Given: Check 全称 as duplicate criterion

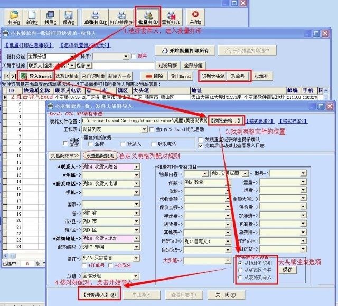Looking at the screenshot, I should tap(91, 144).
